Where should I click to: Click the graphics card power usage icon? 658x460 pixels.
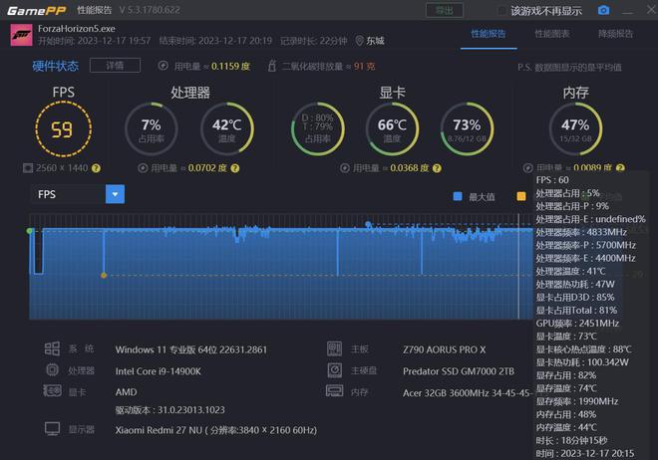tap(345, 168)
